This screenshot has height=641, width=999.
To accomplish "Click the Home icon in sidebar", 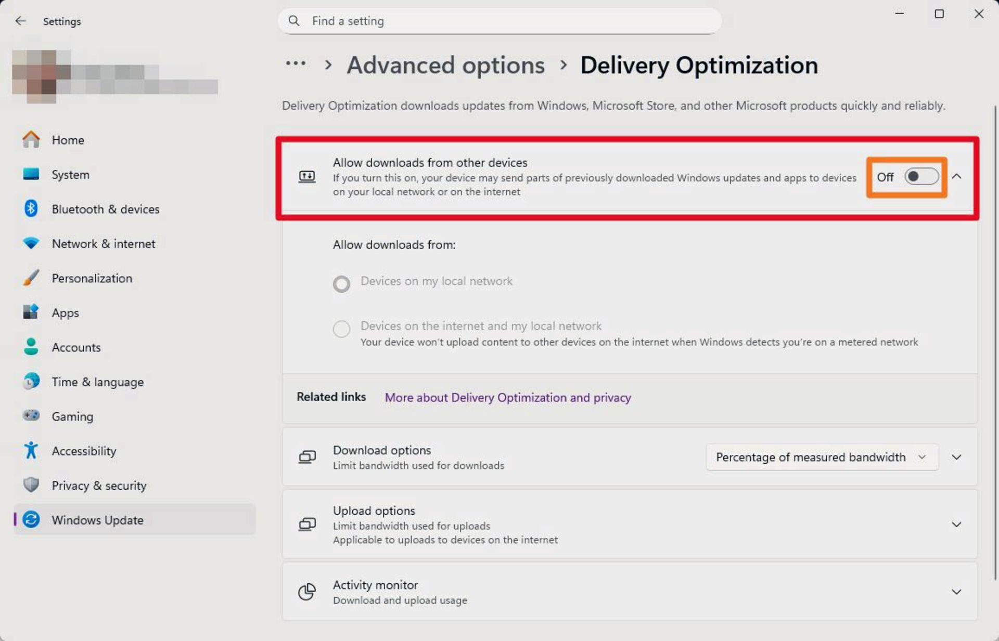I will click(31, 139).
